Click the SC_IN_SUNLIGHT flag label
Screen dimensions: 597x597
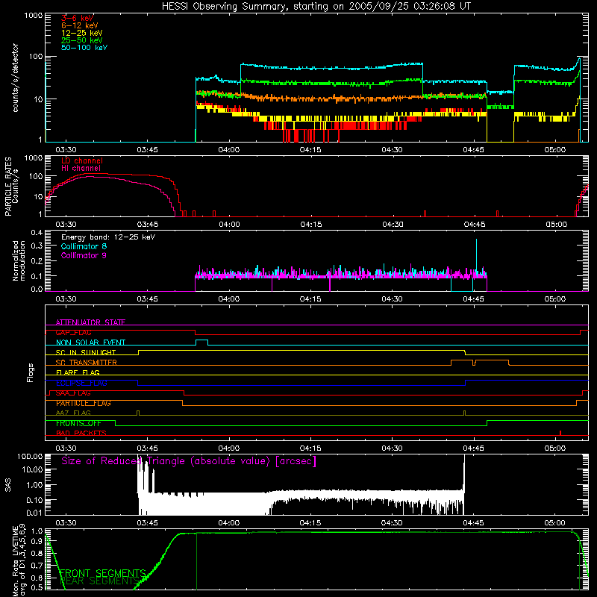point(86,352)
